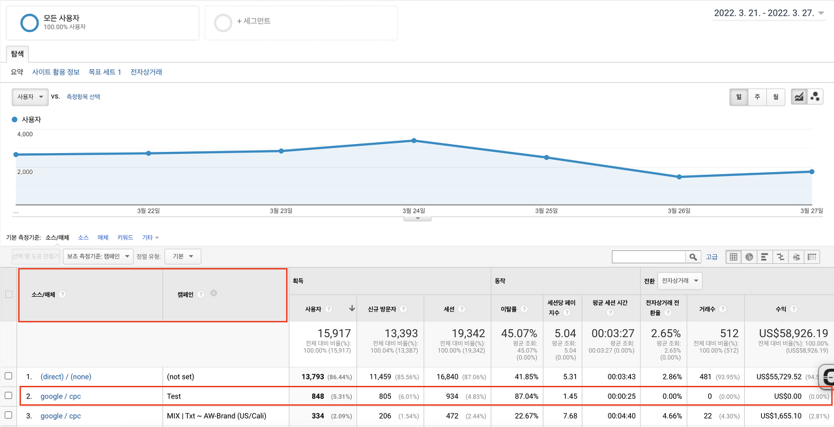Image resolution: width=834 pixels, height=427 pixels.
Task: Open help icon for 사용자 column
Action: pos(329,309)
